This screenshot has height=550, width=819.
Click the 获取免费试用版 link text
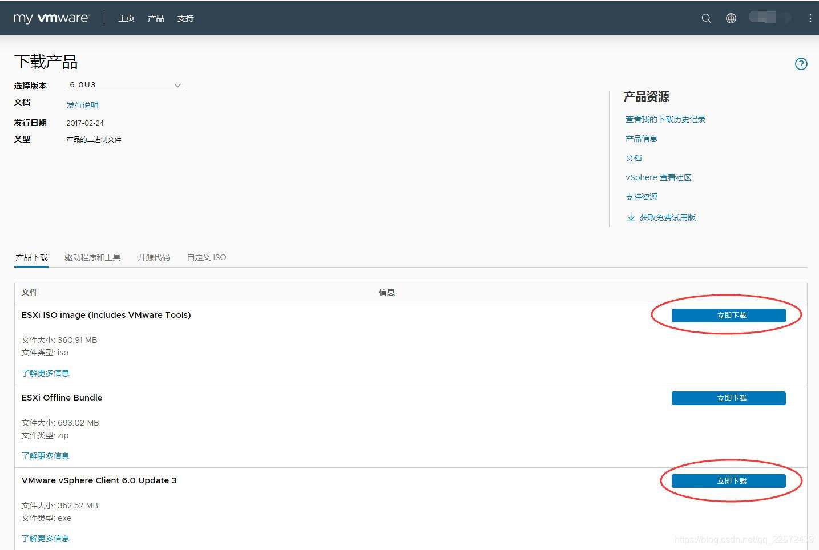tap(668, 217)
